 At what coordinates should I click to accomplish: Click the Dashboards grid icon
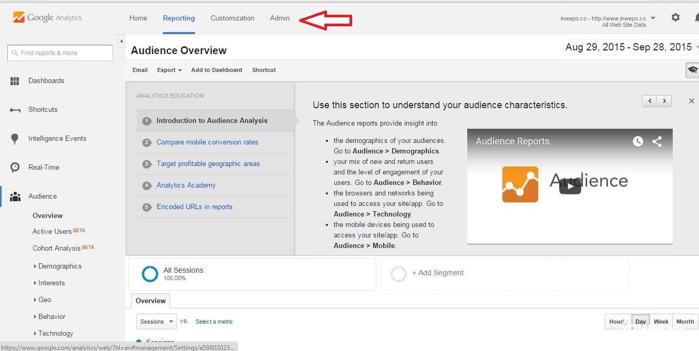coord(15,81)
